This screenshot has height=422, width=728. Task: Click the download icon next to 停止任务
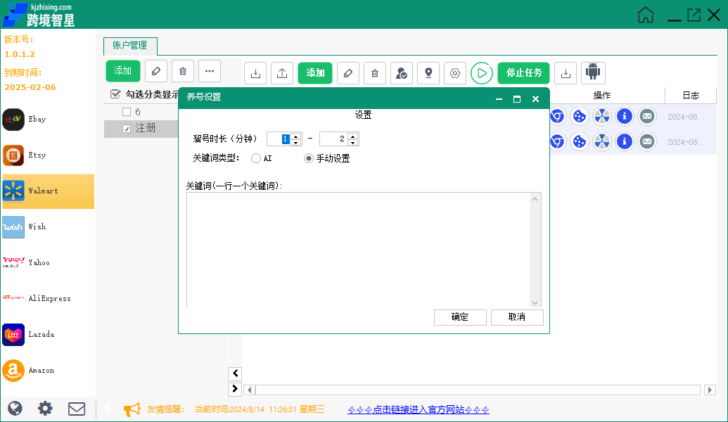pyautogui.click(x=566, y=73)
